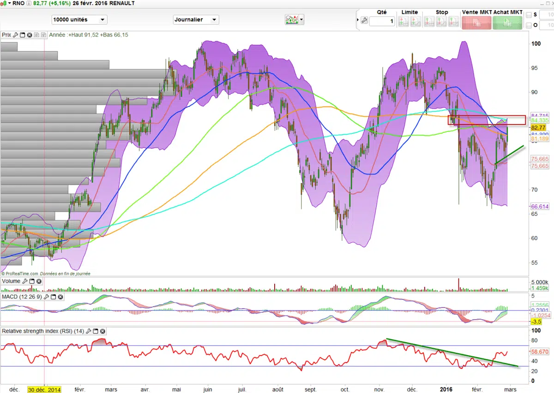Open the indicators chart icon in toolbar

click(x=291, y=19)
